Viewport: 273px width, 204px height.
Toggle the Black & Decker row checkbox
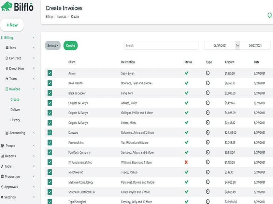(x=50, y=93)
